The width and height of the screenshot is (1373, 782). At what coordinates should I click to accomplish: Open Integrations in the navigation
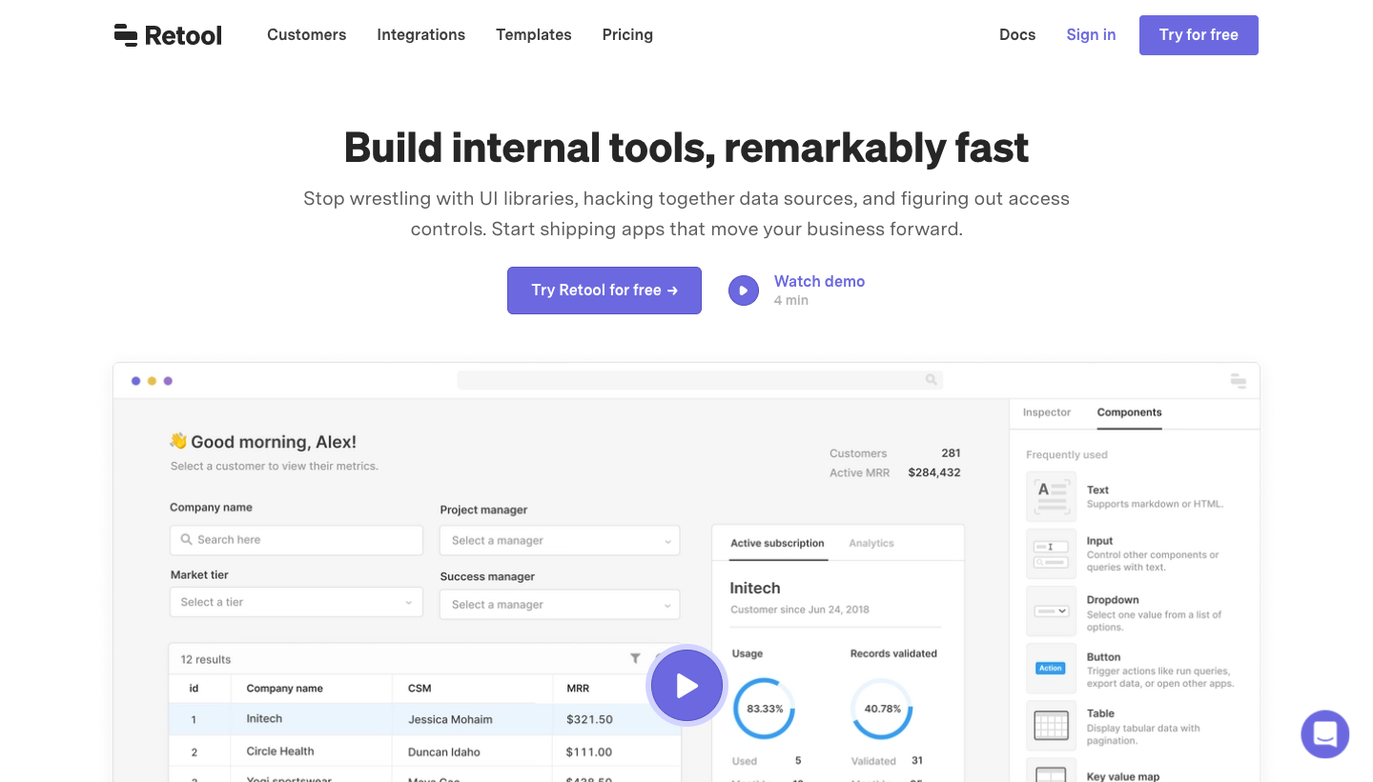pos(421,35)
